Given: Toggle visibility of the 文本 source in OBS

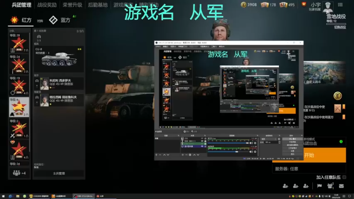Looking at the screenshot, I should coord(202,141).
